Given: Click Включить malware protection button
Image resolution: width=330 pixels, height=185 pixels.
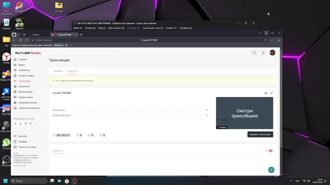Looking at the screenshot, I should [59, 45].
